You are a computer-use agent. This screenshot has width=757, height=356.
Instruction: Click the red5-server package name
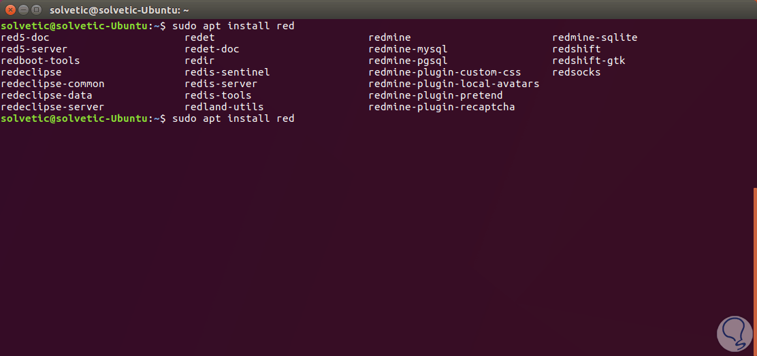(34, 49)
